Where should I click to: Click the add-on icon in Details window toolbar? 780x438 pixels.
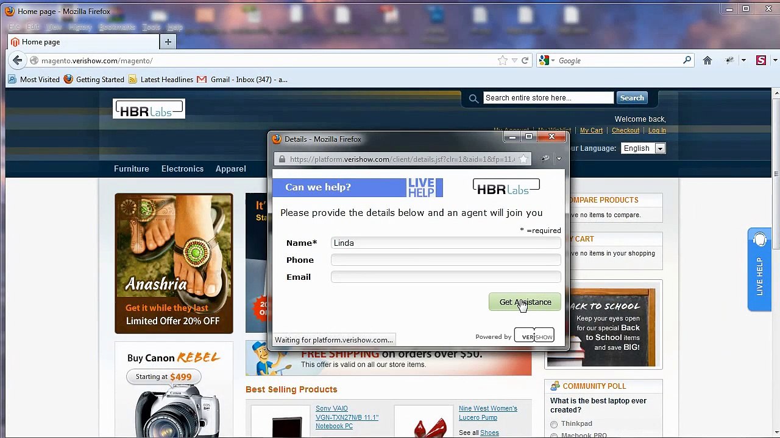[x=545, y=159]
